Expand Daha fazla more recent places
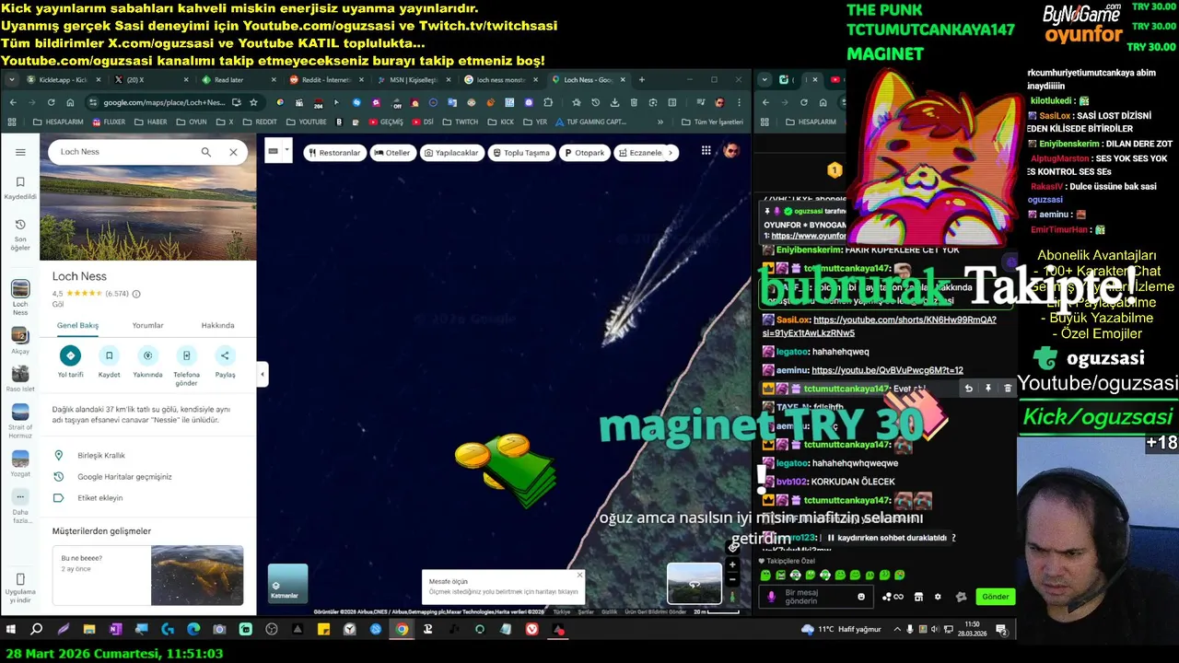Screen dimensions: 1179x663 pyautogui.click(x=20, y=506)
